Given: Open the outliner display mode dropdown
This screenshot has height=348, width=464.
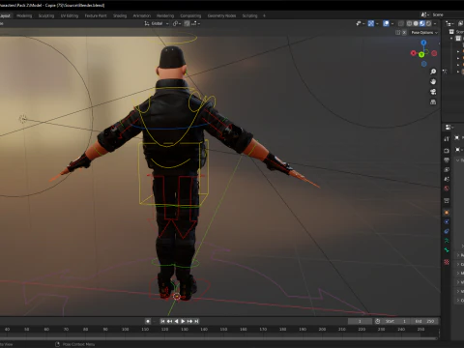Looking at the screenshot, I should point(449,23).
